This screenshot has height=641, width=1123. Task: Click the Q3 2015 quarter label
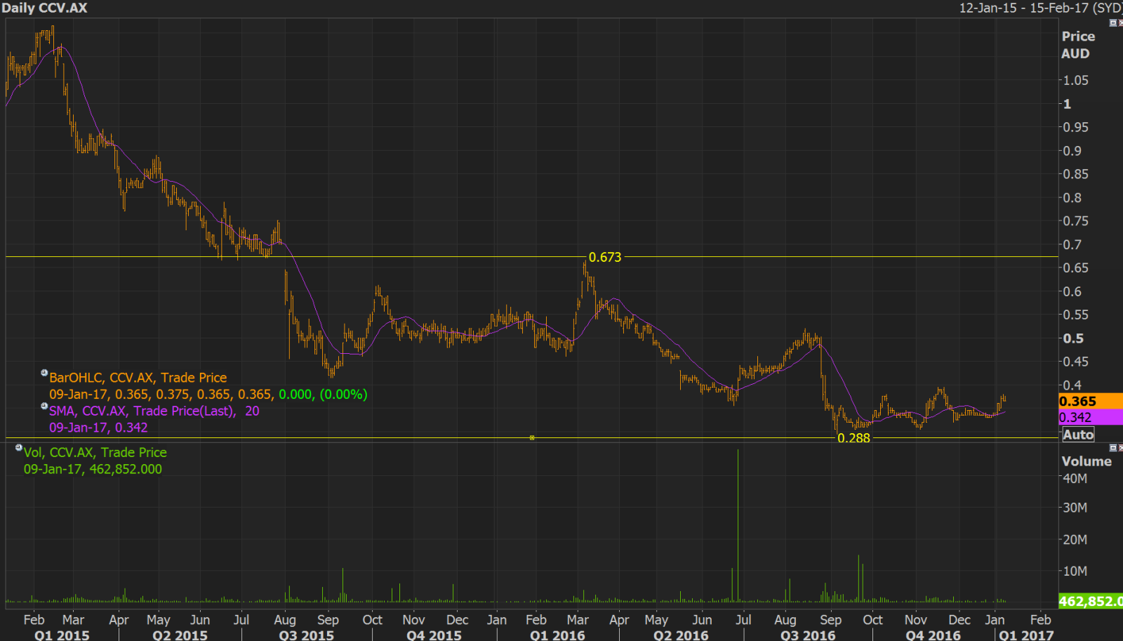pyautogui.click(x=307, y=635)
